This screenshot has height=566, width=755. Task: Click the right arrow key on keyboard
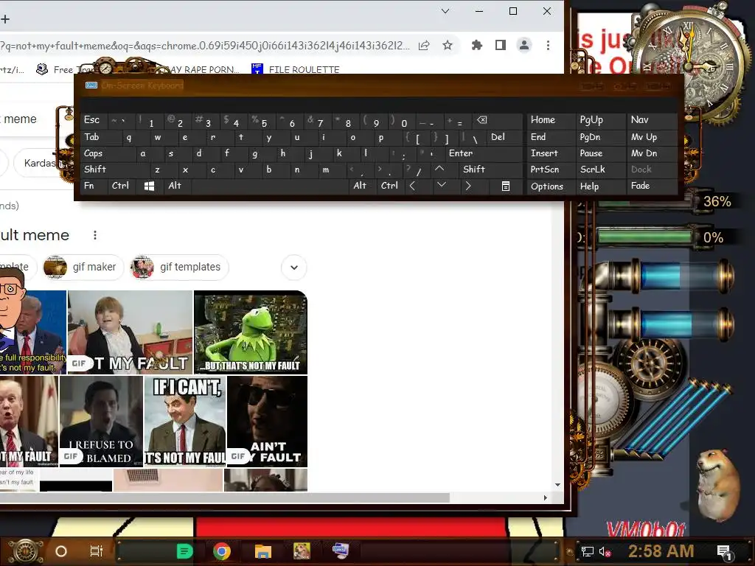tap(468, 186)
